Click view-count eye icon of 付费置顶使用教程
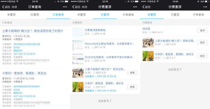The height and width of the screenshot is (109, 210). point(86,34)
